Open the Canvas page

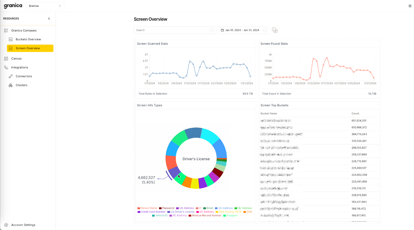click(x=17, y=59)
